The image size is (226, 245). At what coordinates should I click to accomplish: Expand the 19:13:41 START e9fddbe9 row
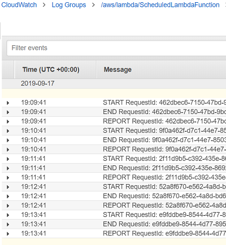coord(8,215)
